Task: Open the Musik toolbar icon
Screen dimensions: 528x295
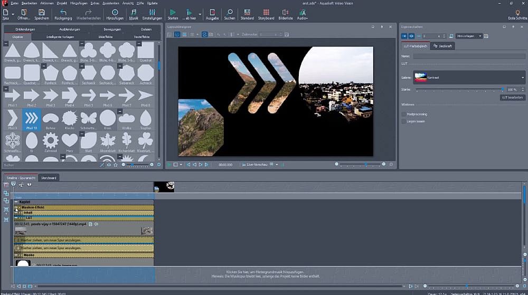Action: [134, 12]
